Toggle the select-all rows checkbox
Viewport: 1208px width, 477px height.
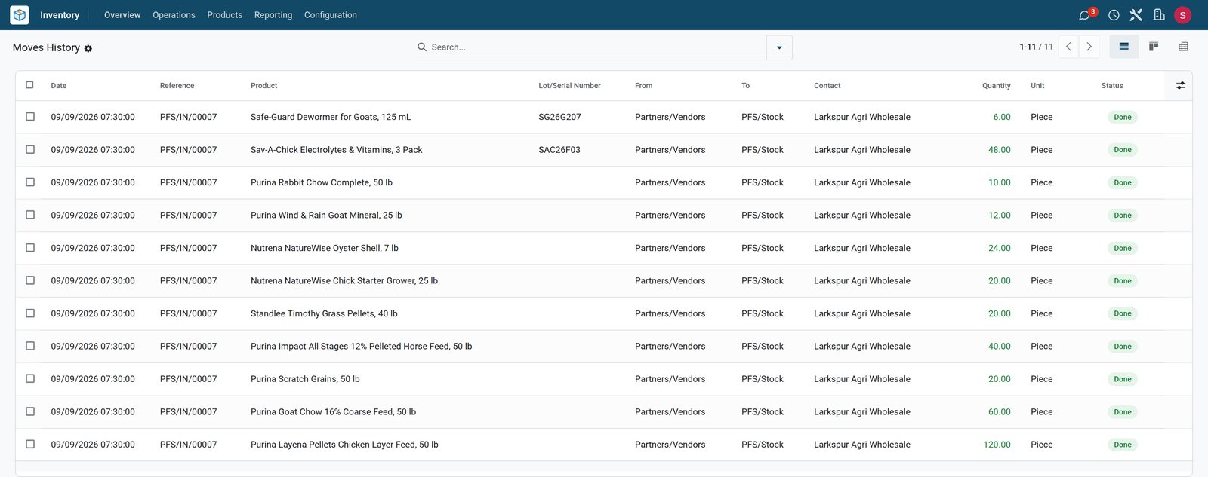[x=29, y=85]
